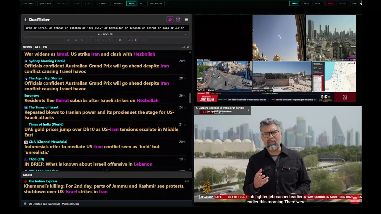The width and height of the screenshot is (381, 214).
Task: Go to previous item with left arrow
Action: (x=103, y=40)
